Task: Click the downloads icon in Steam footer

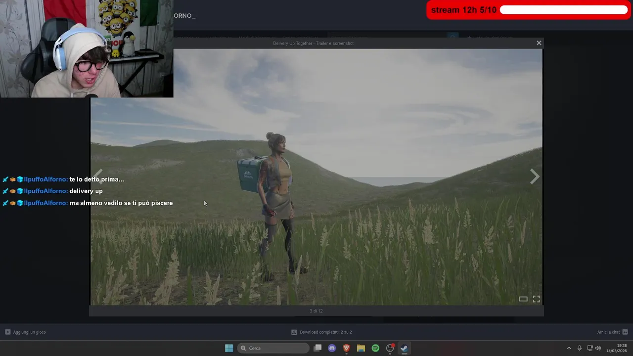Action: [x=294, y=332]
